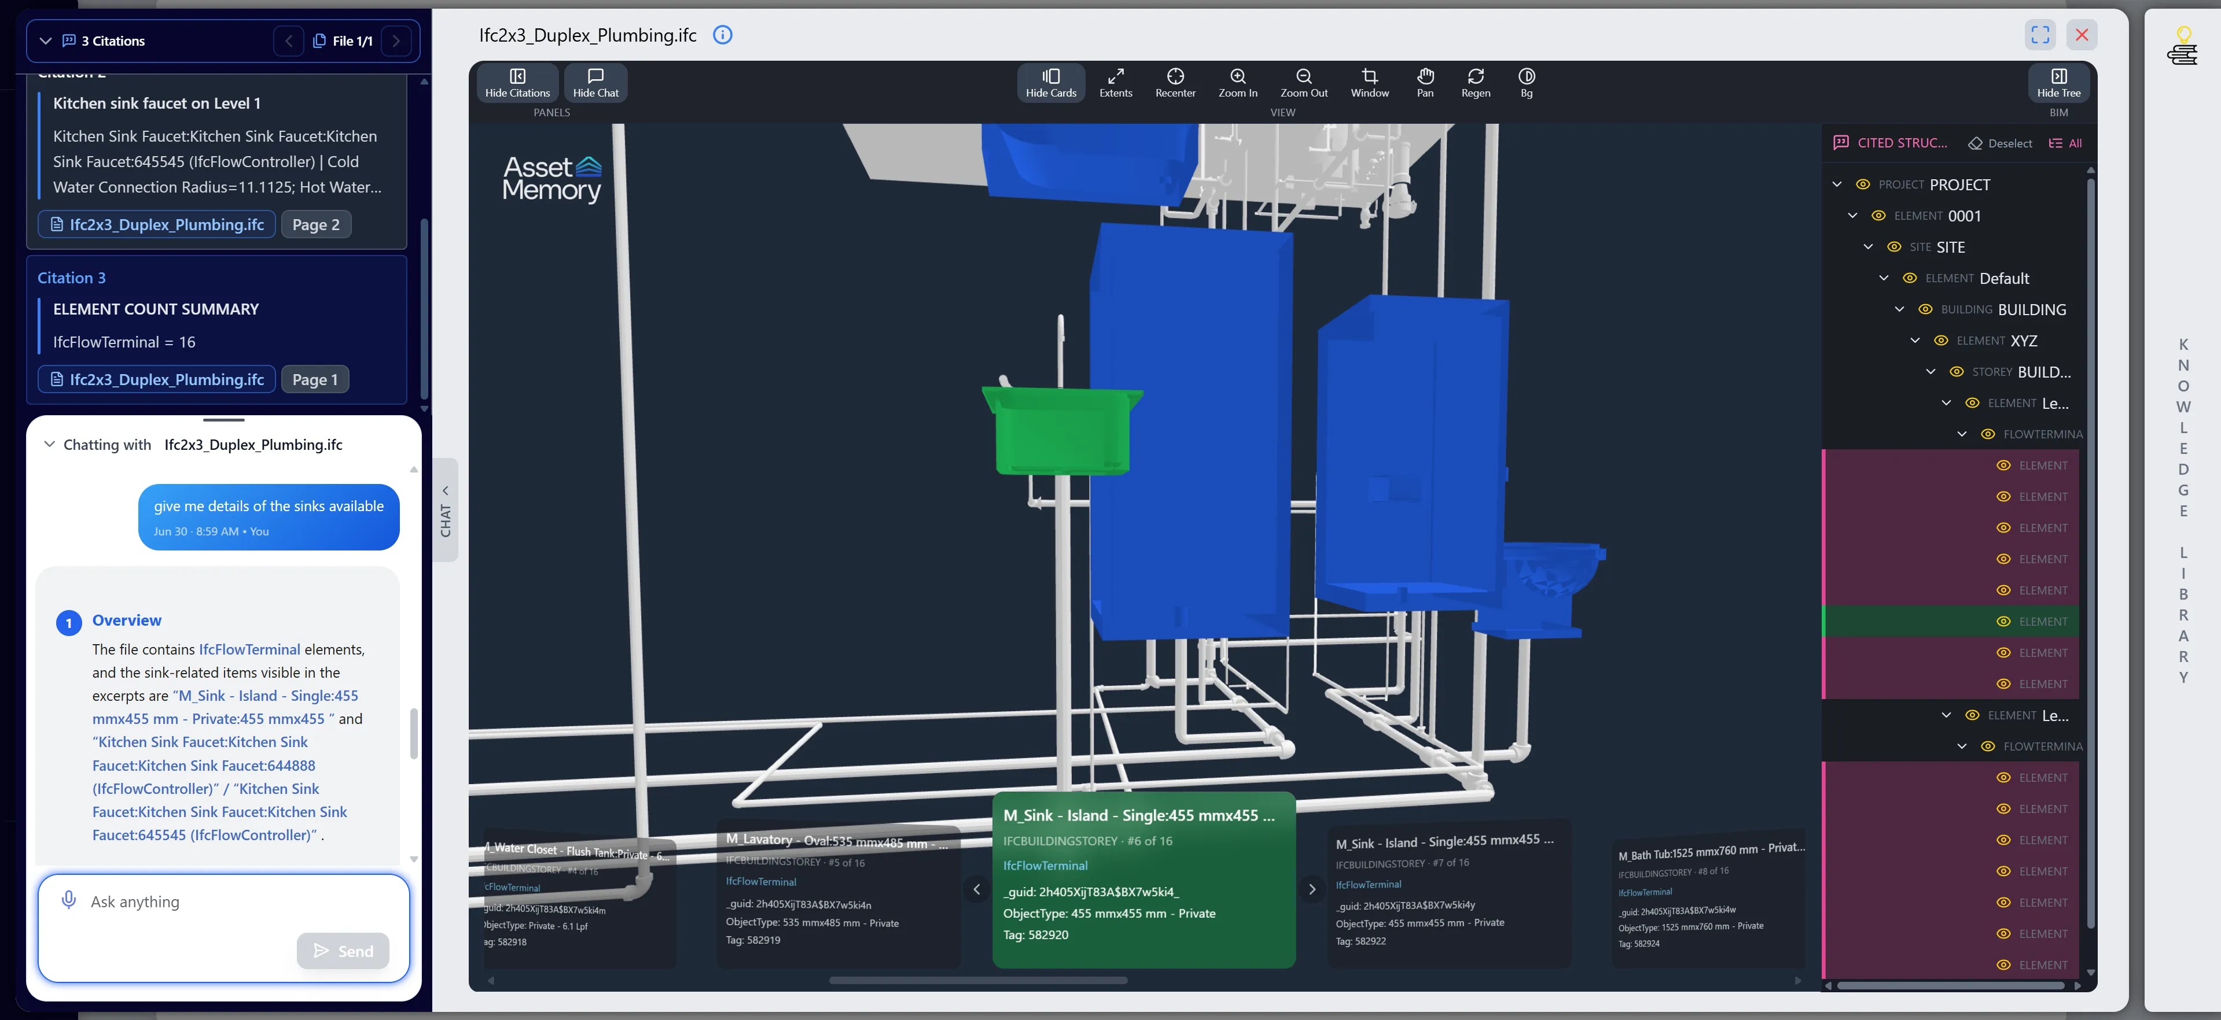This screenshot has height=1020, width=2221.
Task: Click the Cited Structure header icon
Action: (x=1841, y=142)
